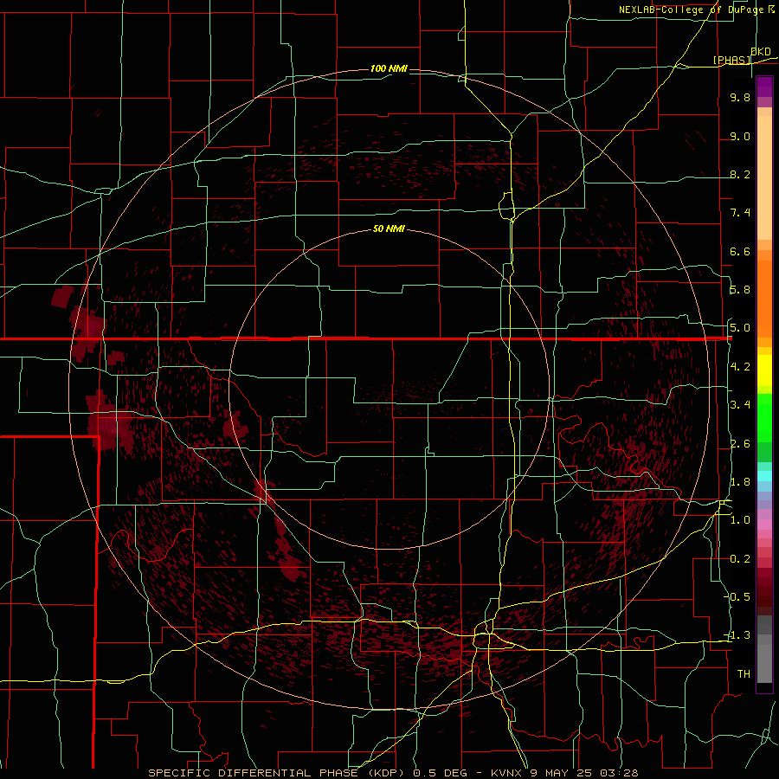Click the OKD label above the legend
The width and height of the screenshot is (779, 779).
(761, 52)
